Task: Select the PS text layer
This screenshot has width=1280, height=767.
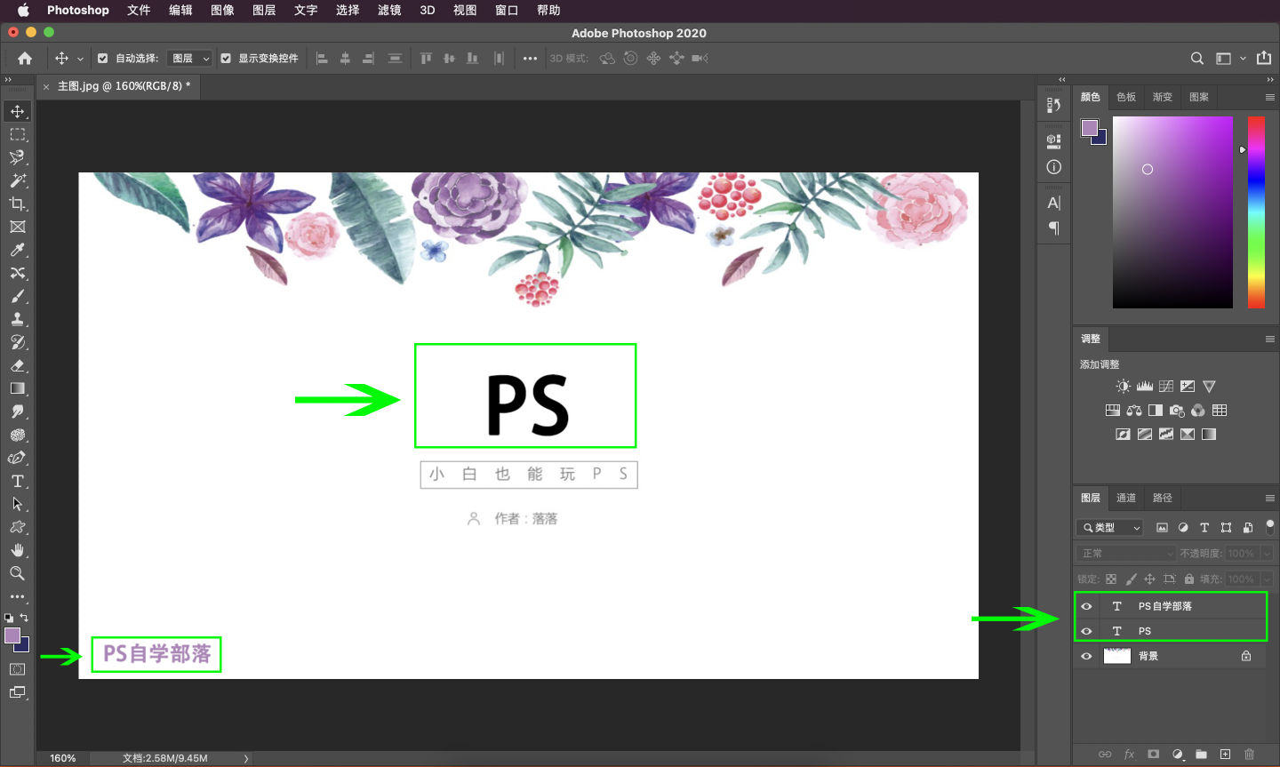Action: (x=1182, y=631)
